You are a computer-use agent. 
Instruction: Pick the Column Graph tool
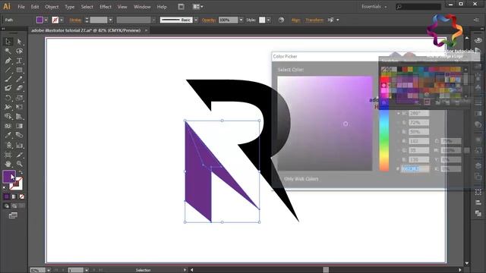19,145
